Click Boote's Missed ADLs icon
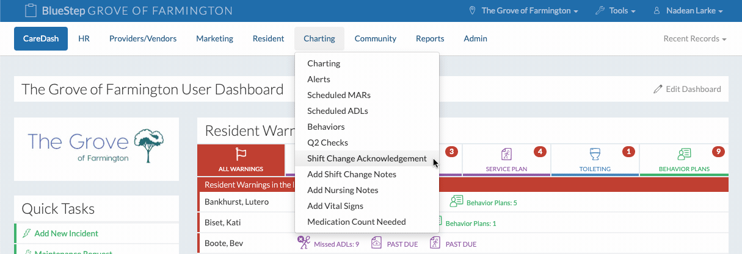The height and width of the screenshot is (254, 742). pos(304,243)
